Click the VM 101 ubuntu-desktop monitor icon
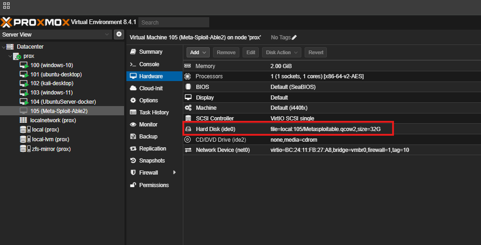This screenshot has width=481, height=245. [24, 74]
